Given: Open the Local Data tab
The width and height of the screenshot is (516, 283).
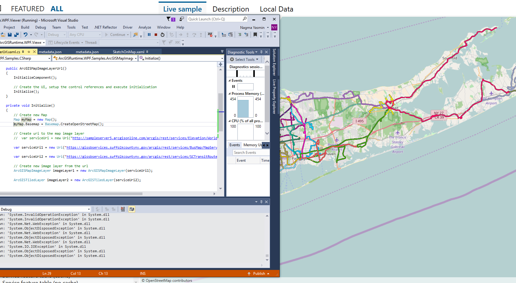Looking at the screenshot, I should [x=276, y=9].
